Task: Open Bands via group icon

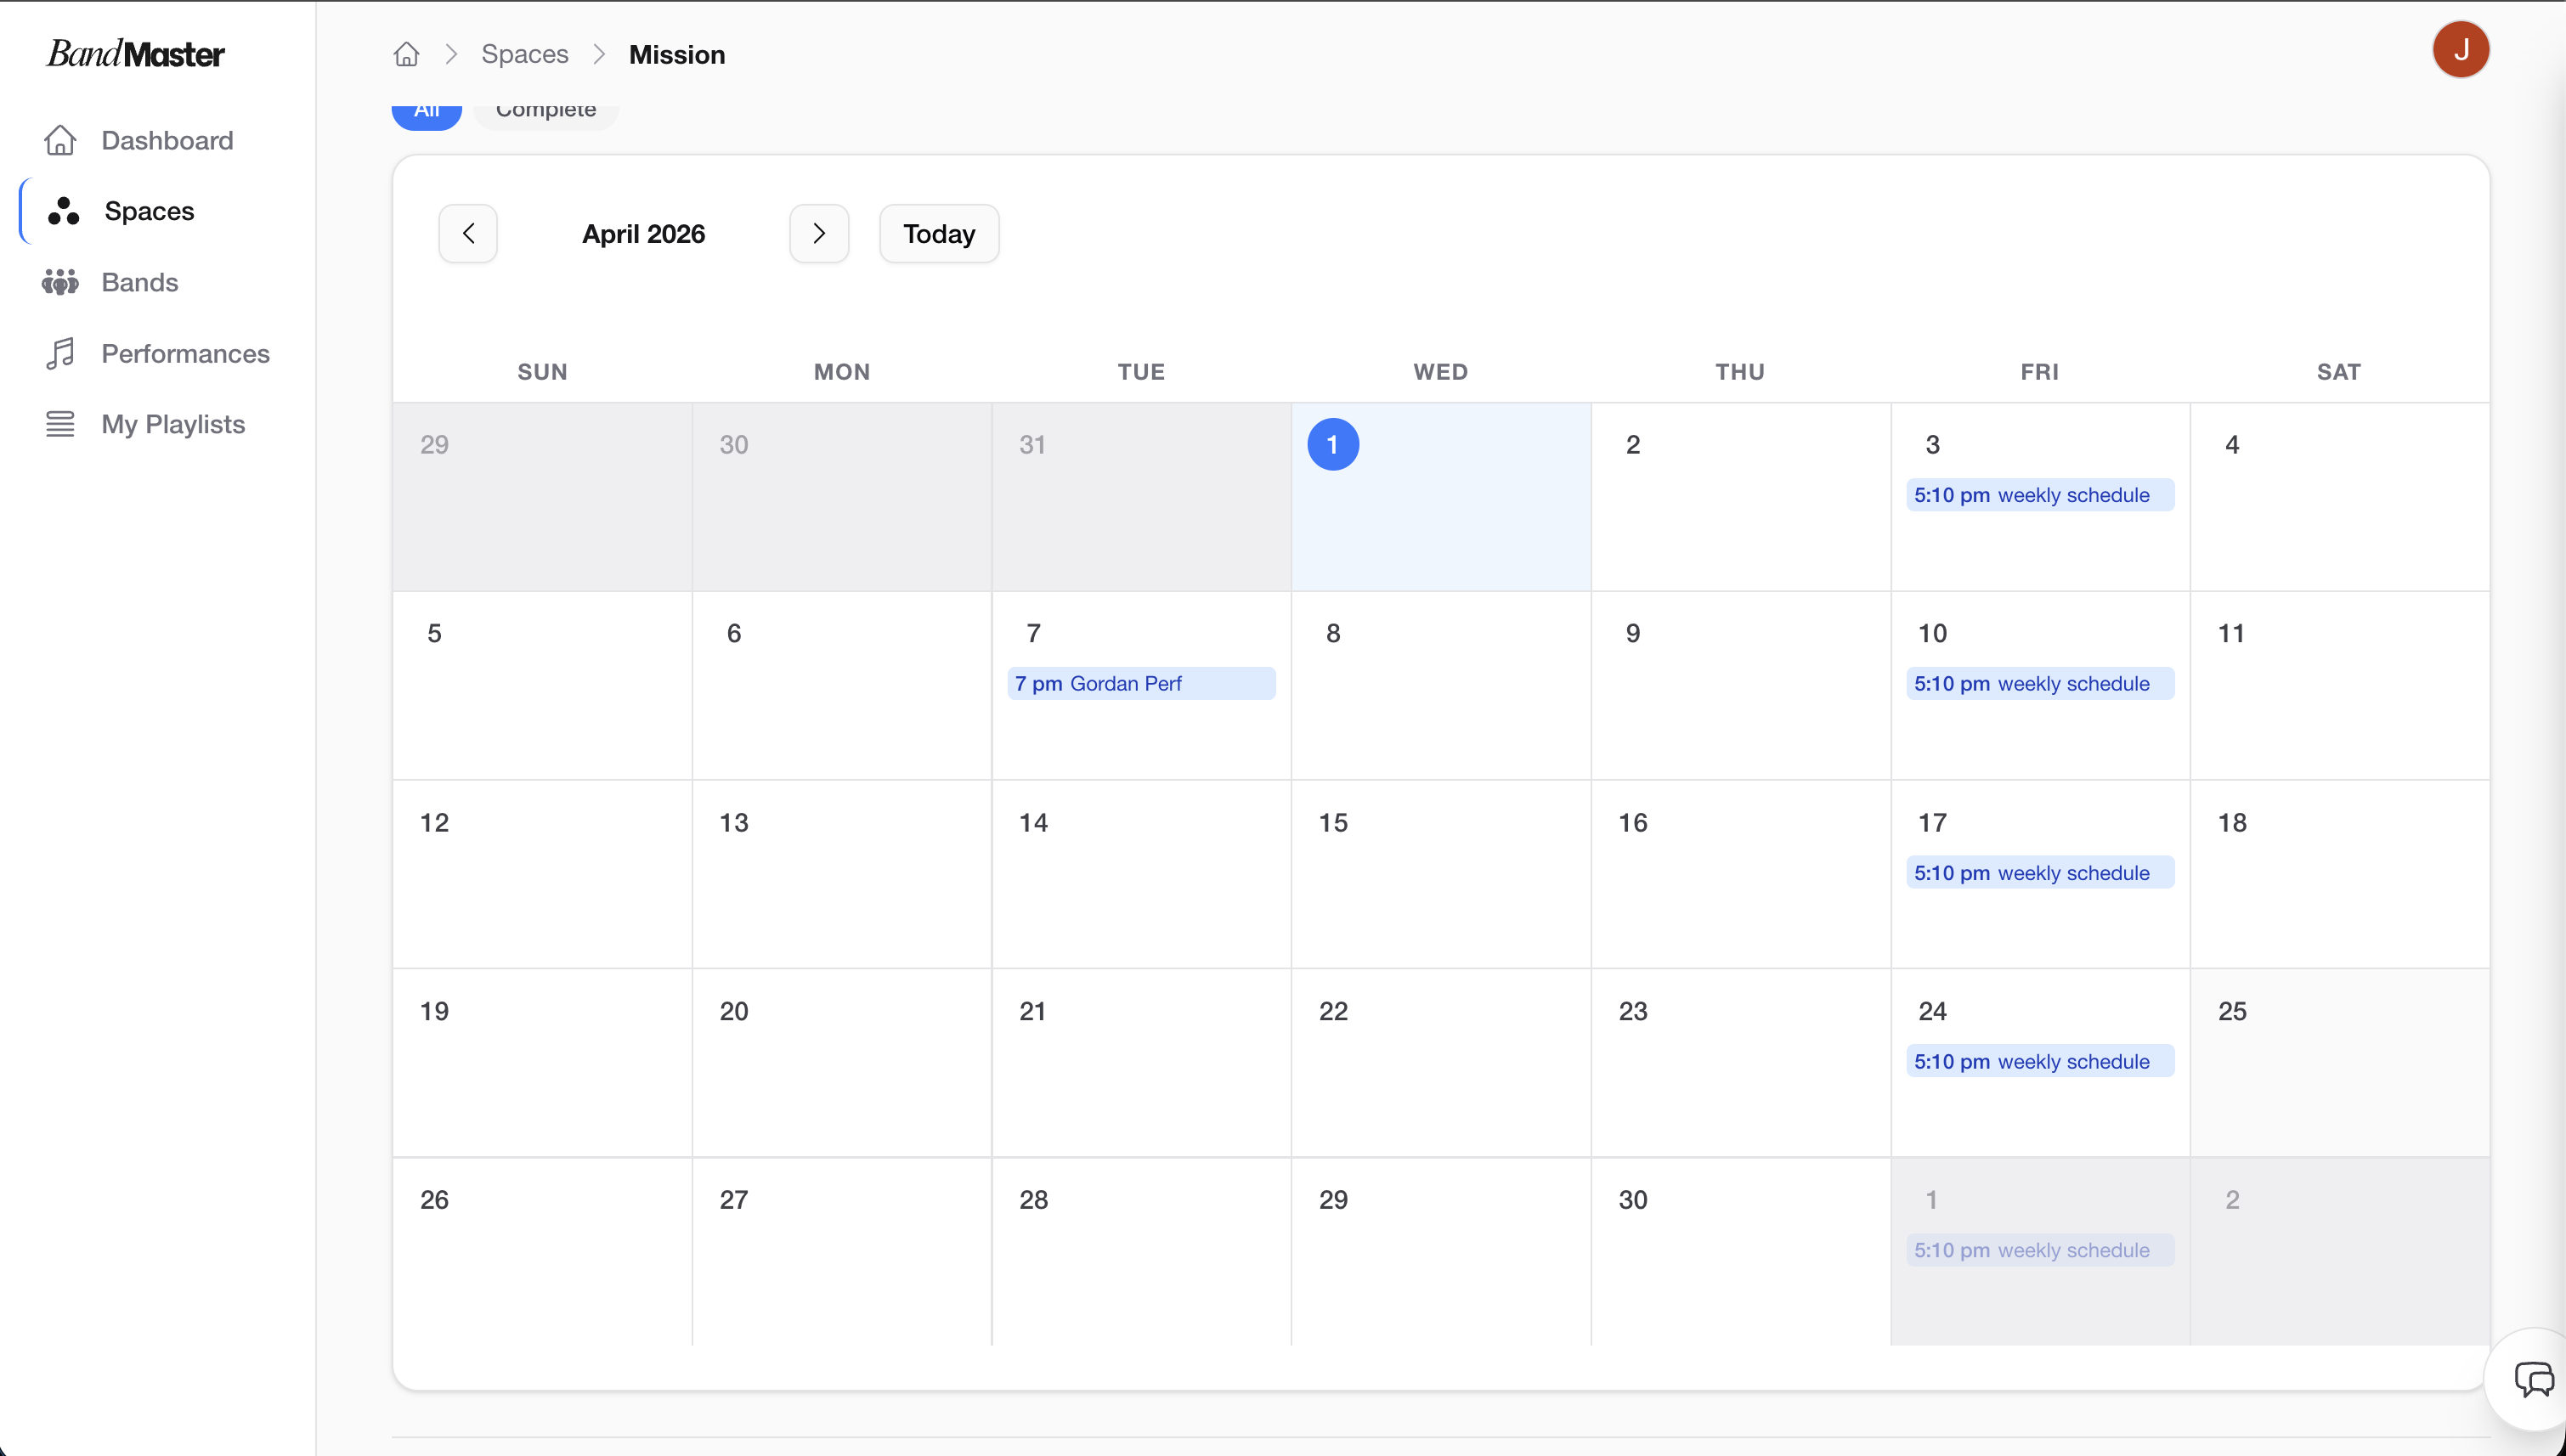Action: pos(60,282)
